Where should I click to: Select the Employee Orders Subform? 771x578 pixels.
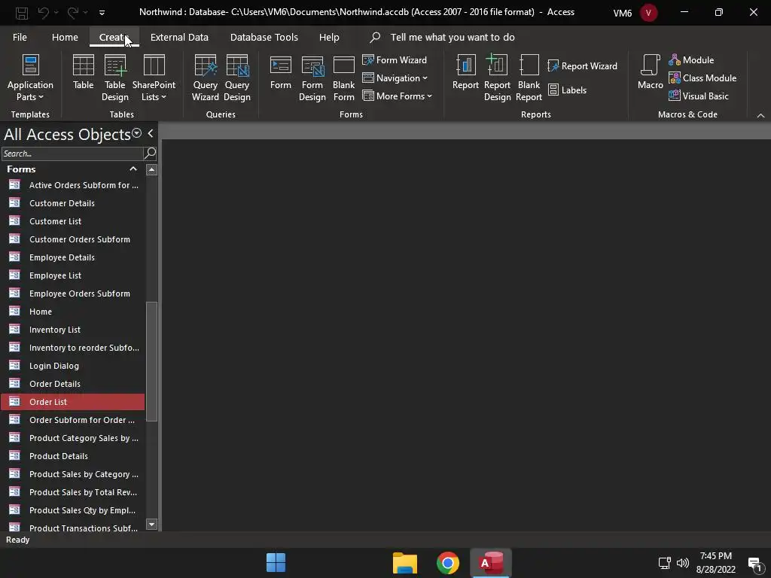[x=73, y=294]
